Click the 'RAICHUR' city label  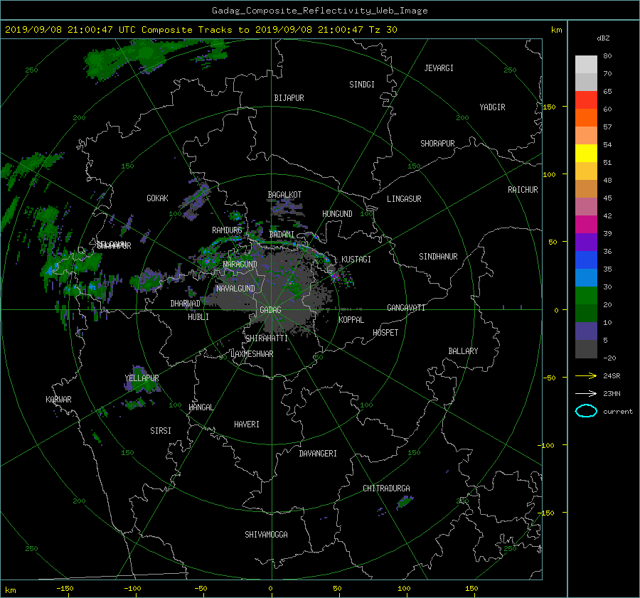pyautogui.click(x=523, y=190)
